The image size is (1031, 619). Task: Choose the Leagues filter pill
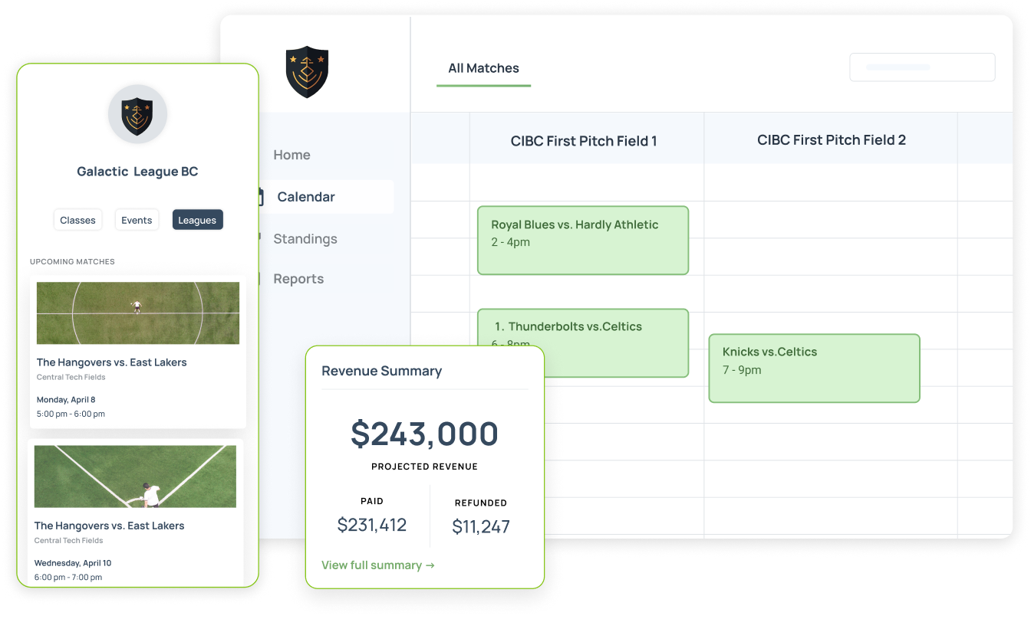(x=197, y=220)
